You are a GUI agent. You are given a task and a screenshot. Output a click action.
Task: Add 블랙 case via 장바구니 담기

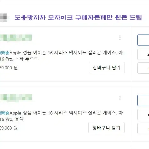point(106,128)
